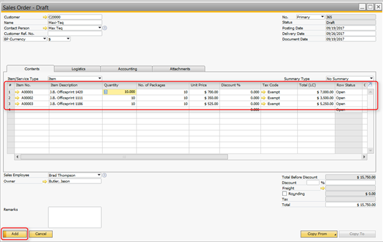Expand the Copy From button menu
The width and height of the screenshot is (383, 242).
click(336, 235)
